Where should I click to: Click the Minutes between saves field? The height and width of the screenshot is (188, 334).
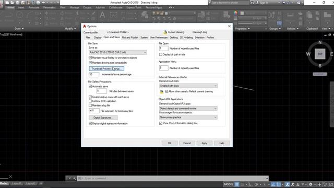(x=102, y=91)
